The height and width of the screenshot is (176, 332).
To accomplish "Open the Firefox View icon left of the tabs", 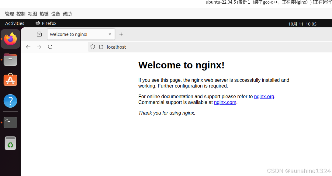I will tap(39, 34).
